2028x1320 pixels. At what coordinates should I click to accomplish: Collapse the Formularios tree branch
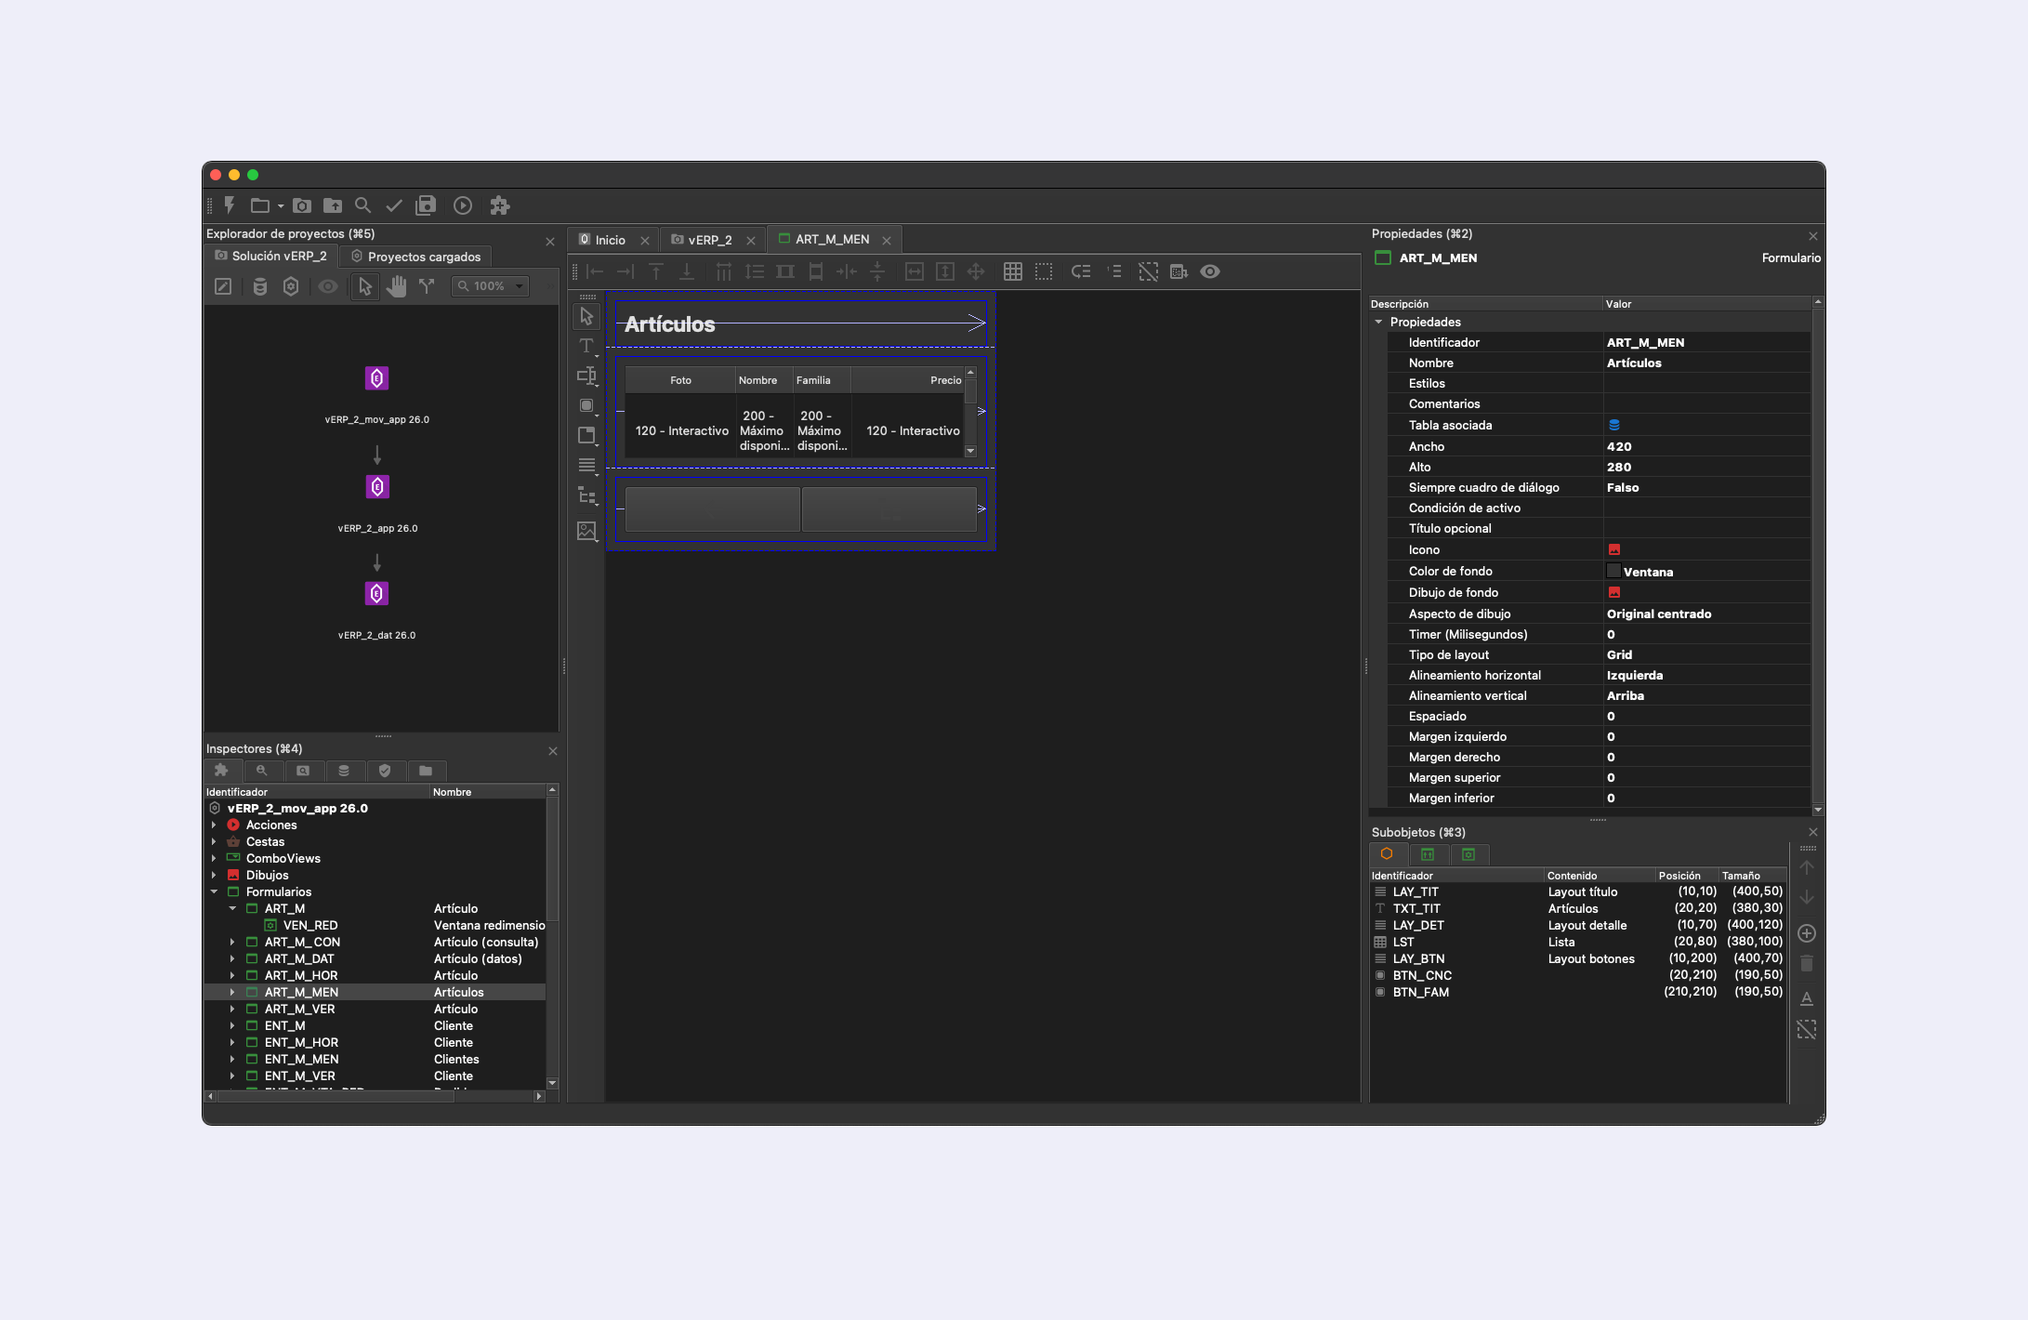coord(215,891)
